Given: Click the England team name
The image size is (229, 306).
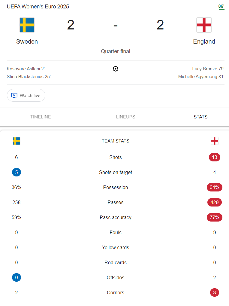Looking at the screenshot, I should (204, 41).
